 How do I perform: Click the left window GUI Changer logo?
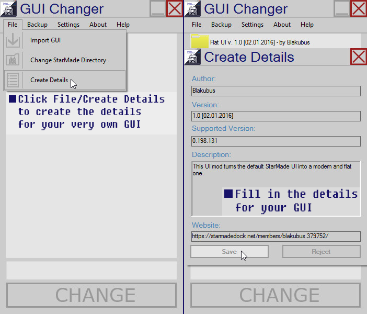pyautogui.click(x=8, y=8)
